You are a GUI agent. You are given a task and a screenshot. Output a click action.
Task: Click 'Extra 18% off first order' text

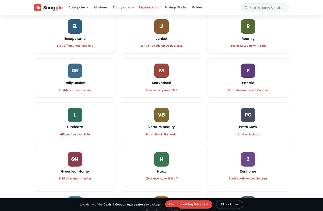pyautogui.click(x=161, y=134)
